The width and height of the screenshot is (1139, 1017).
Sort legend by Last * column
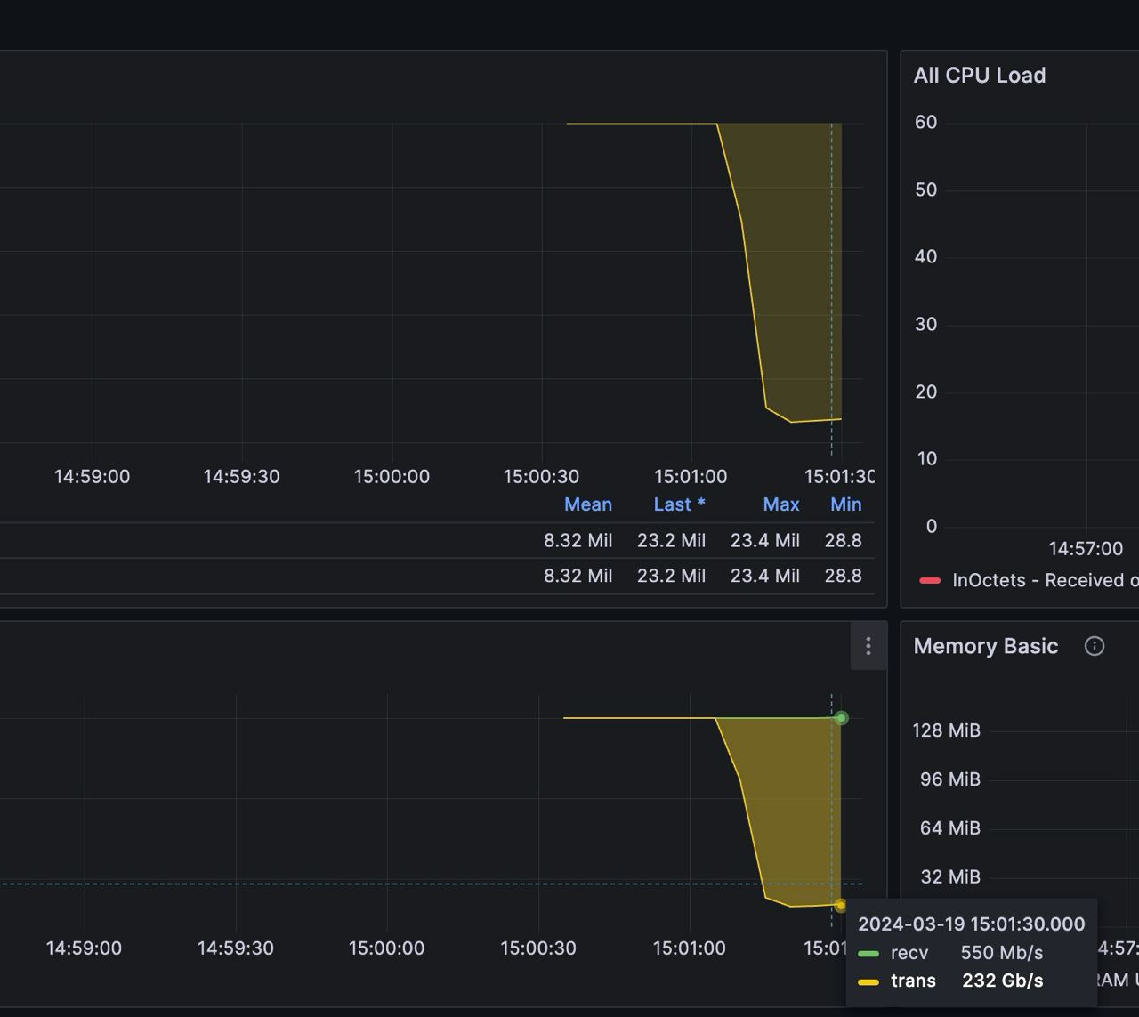click(x=679, y=504)
